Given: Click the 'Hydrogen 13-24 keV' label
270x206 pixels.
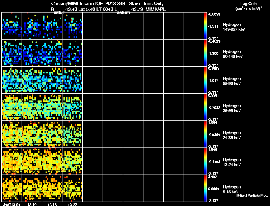Looking at the screenshot, I should pos(232,162).
